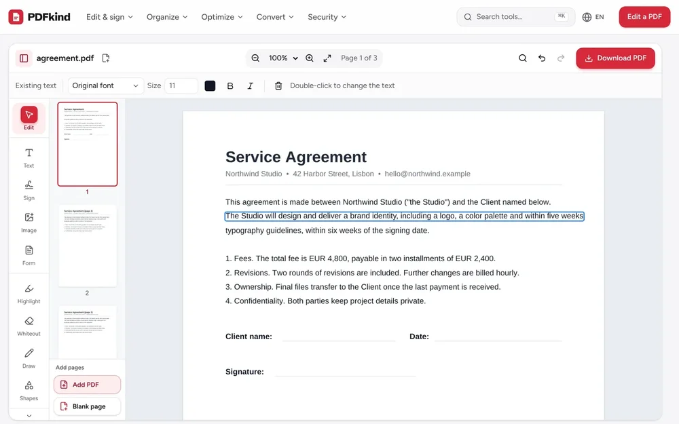The image size is (679, 424).
Task: Select page 3 thumbnail
Action: [88, 332]
